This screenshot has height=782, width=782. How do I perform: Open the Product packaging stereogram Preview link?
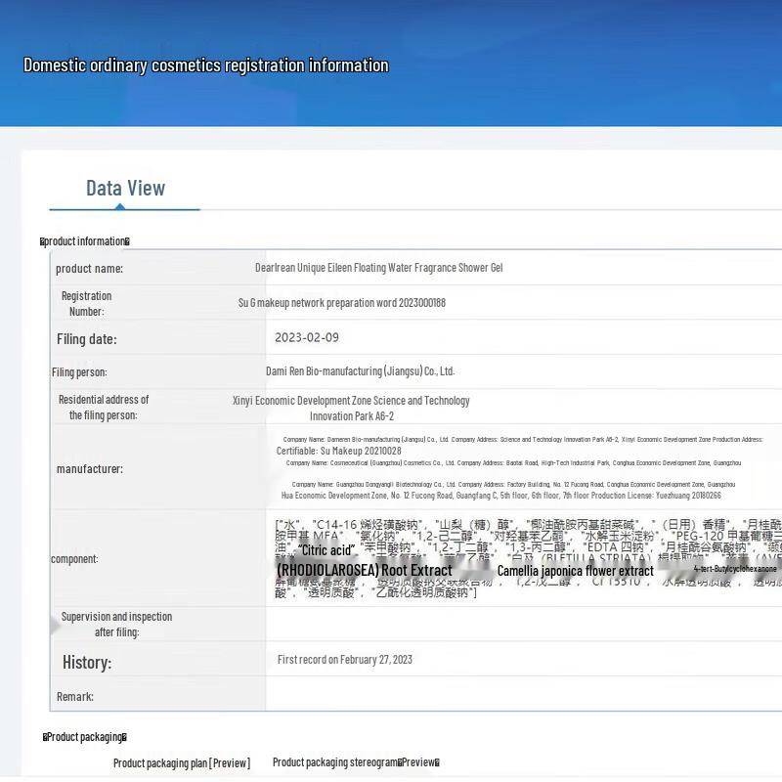(x=356, y=762)
